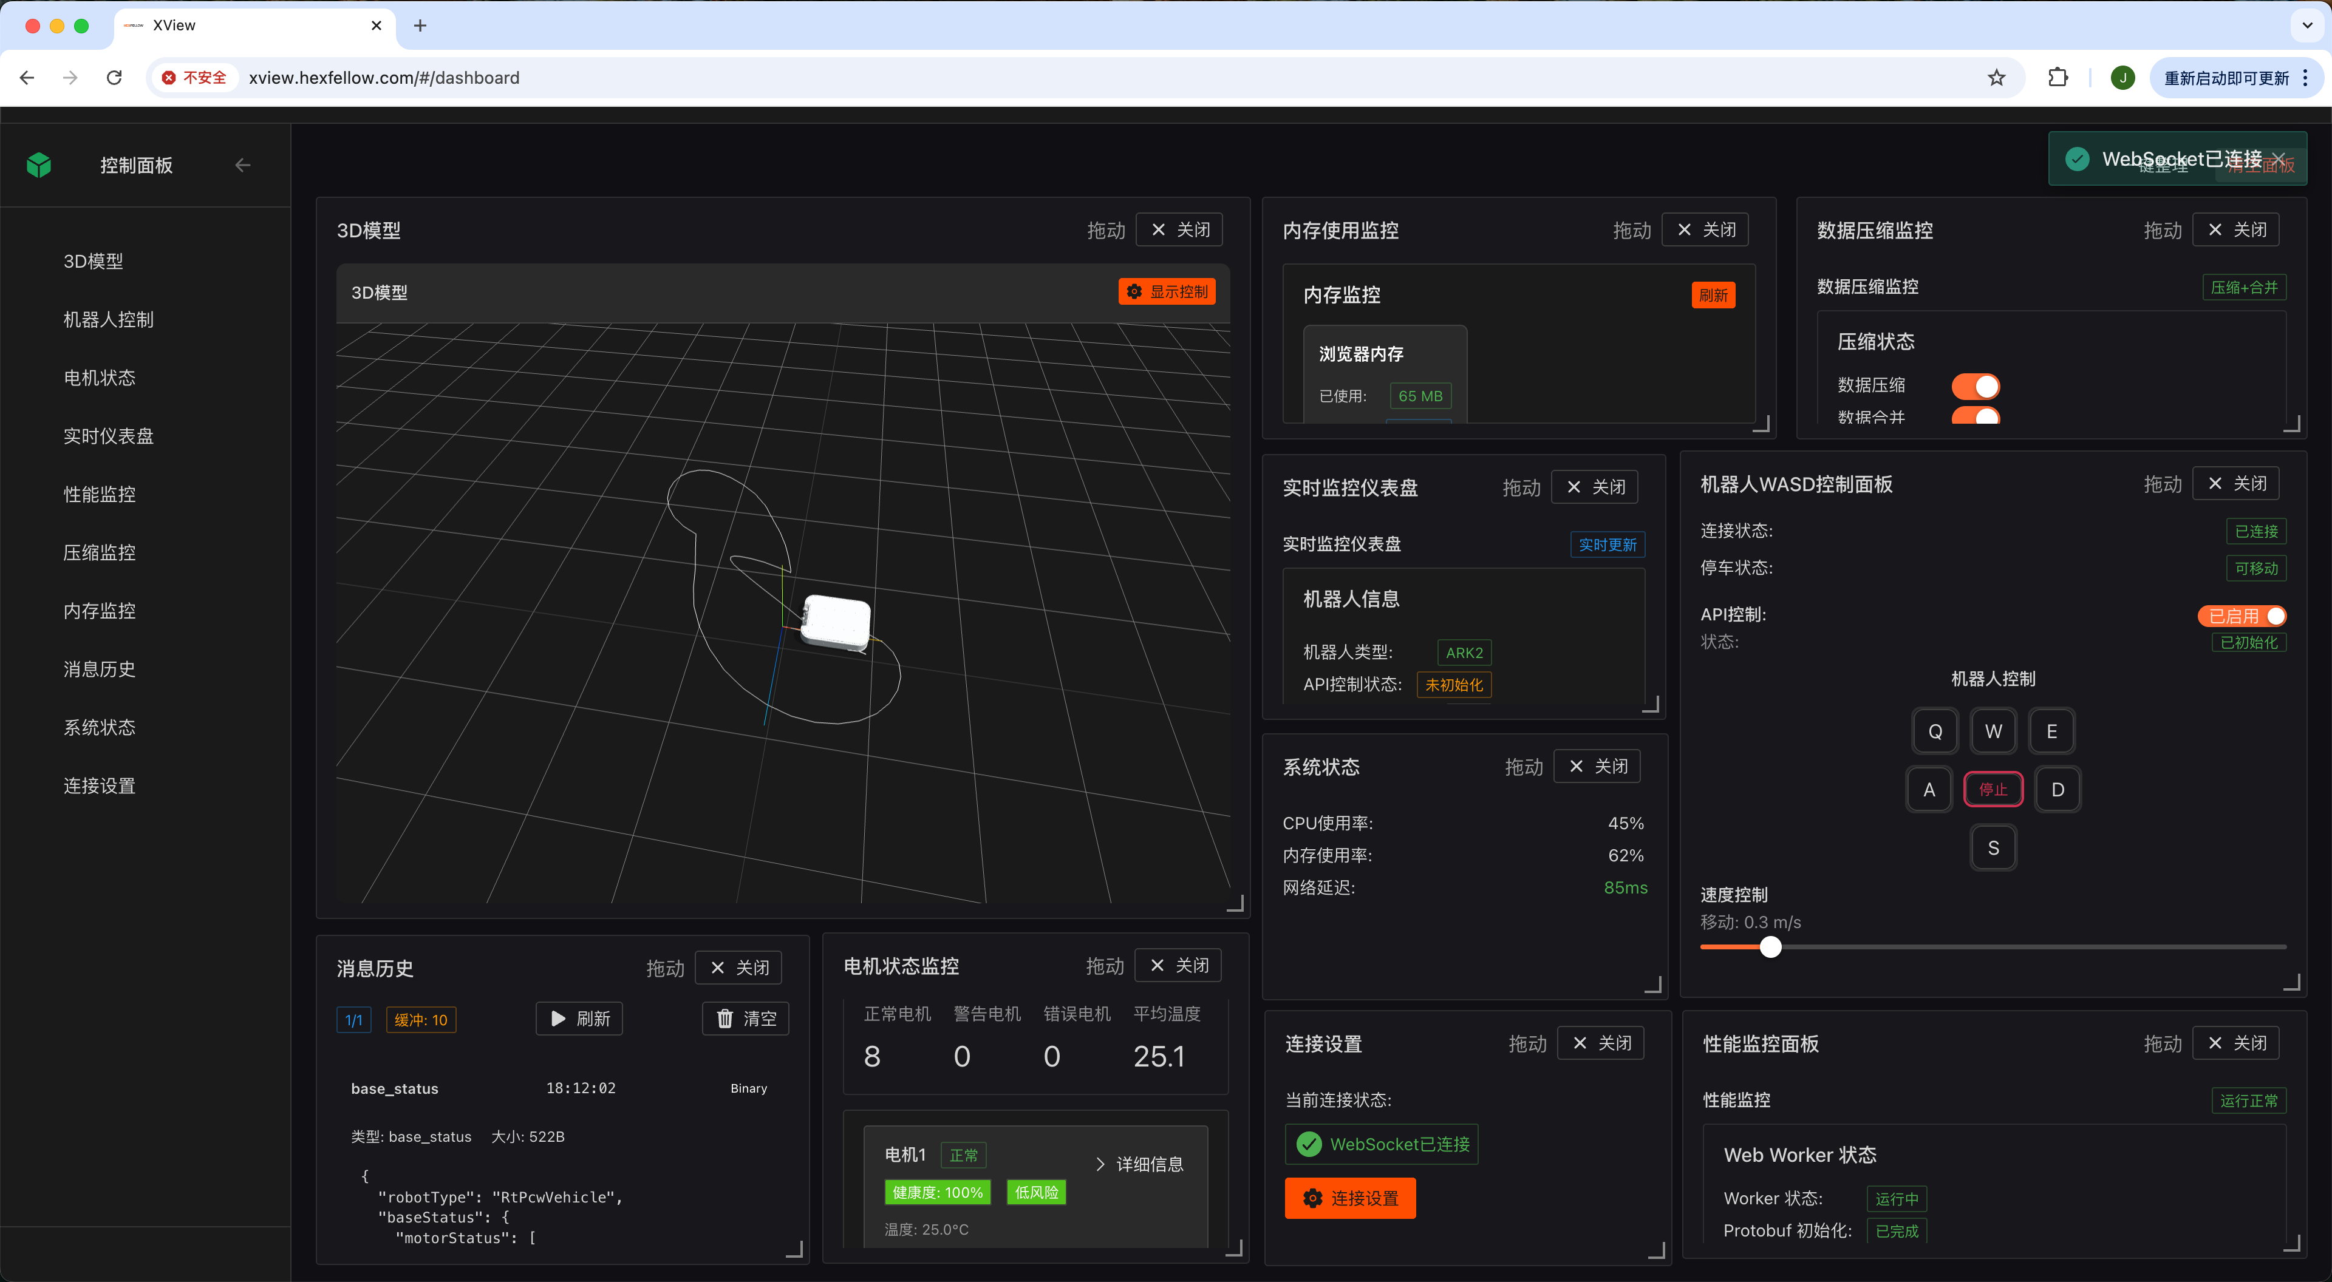Click the trash 清空 button in 消息历史
This screenshot has width=2332, height=1282.
[x=746, y=1019]
